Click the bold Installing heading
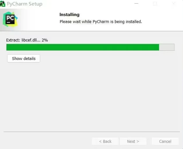Viewport: 183px width, 149px height. point(69,14)
